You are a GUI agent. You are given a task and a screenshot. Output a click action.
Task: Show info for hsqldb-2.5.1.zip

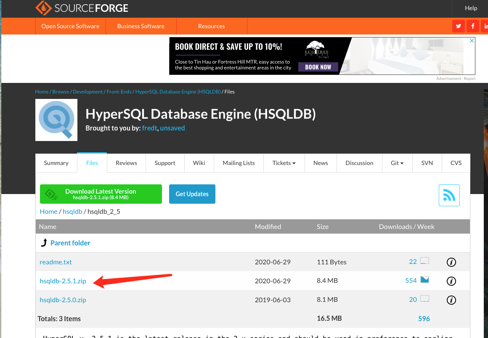coord(451,281)
